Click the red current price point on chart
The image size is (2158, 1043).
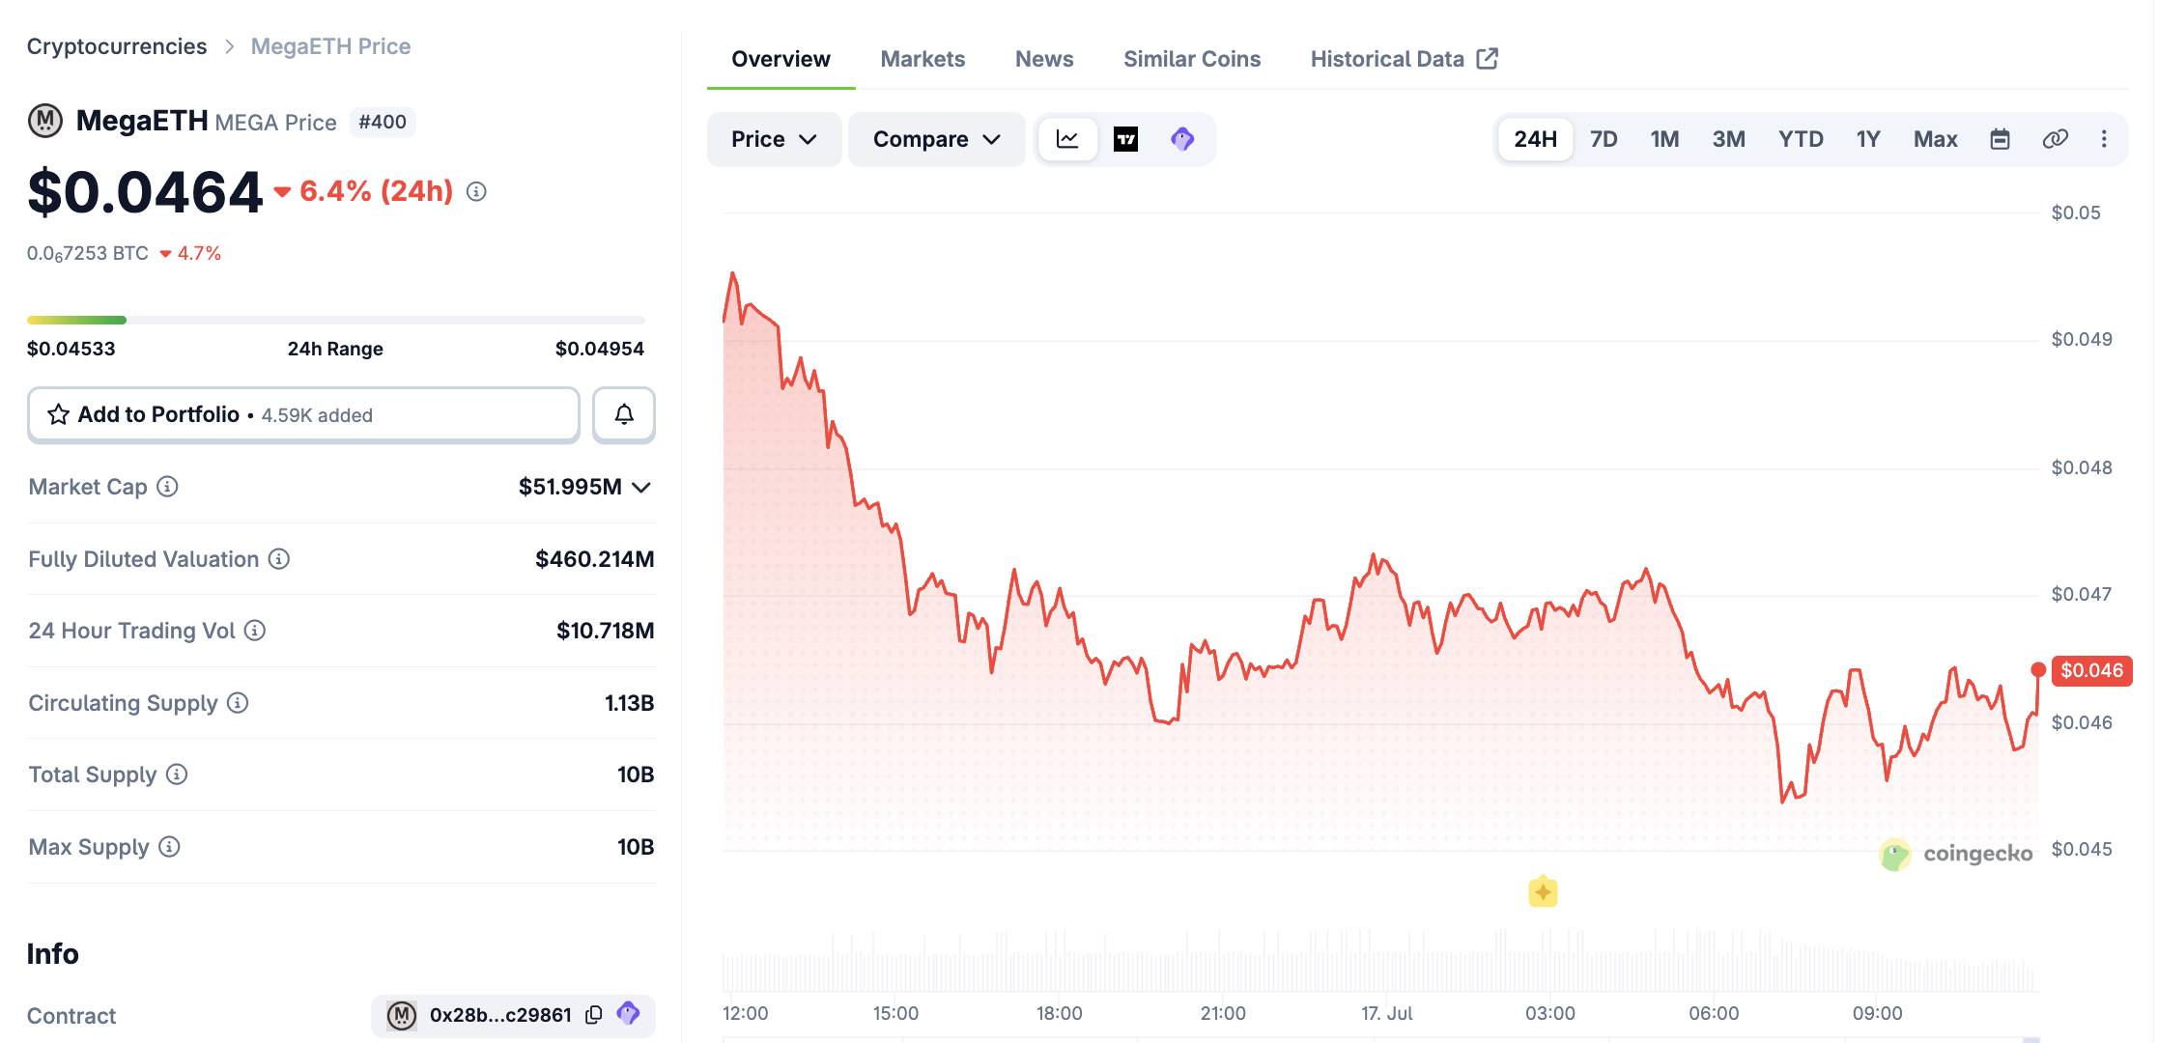point(2038,669)
